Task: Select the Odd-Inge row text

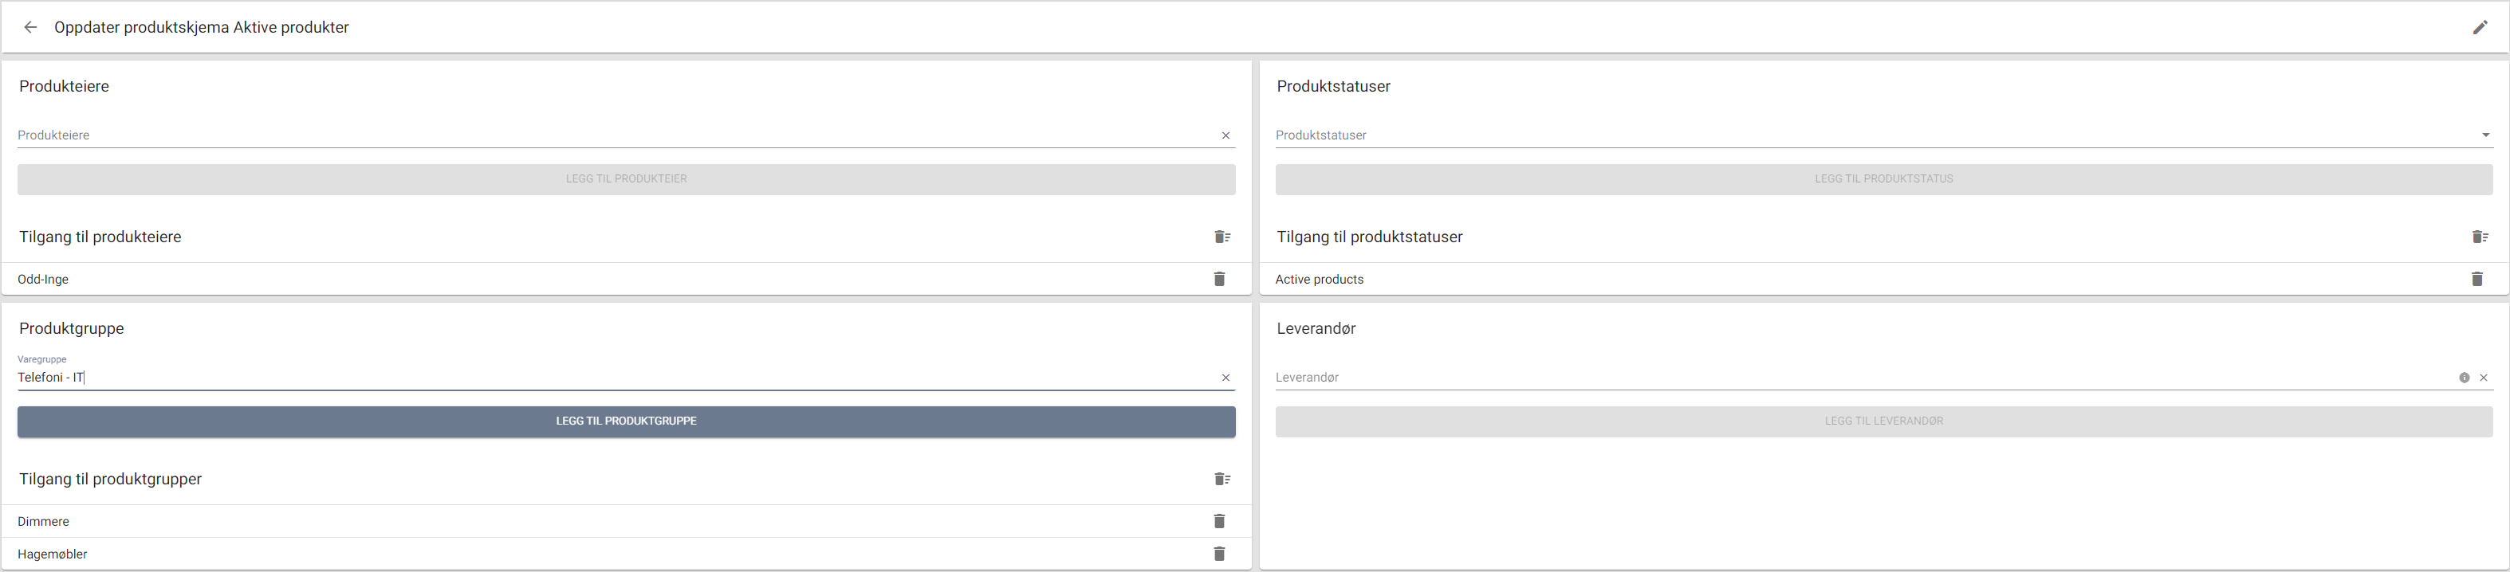Action: point(43,280)
